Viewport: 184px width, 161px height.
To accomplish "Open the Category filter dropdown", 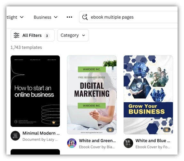I will tap(73, 35).
